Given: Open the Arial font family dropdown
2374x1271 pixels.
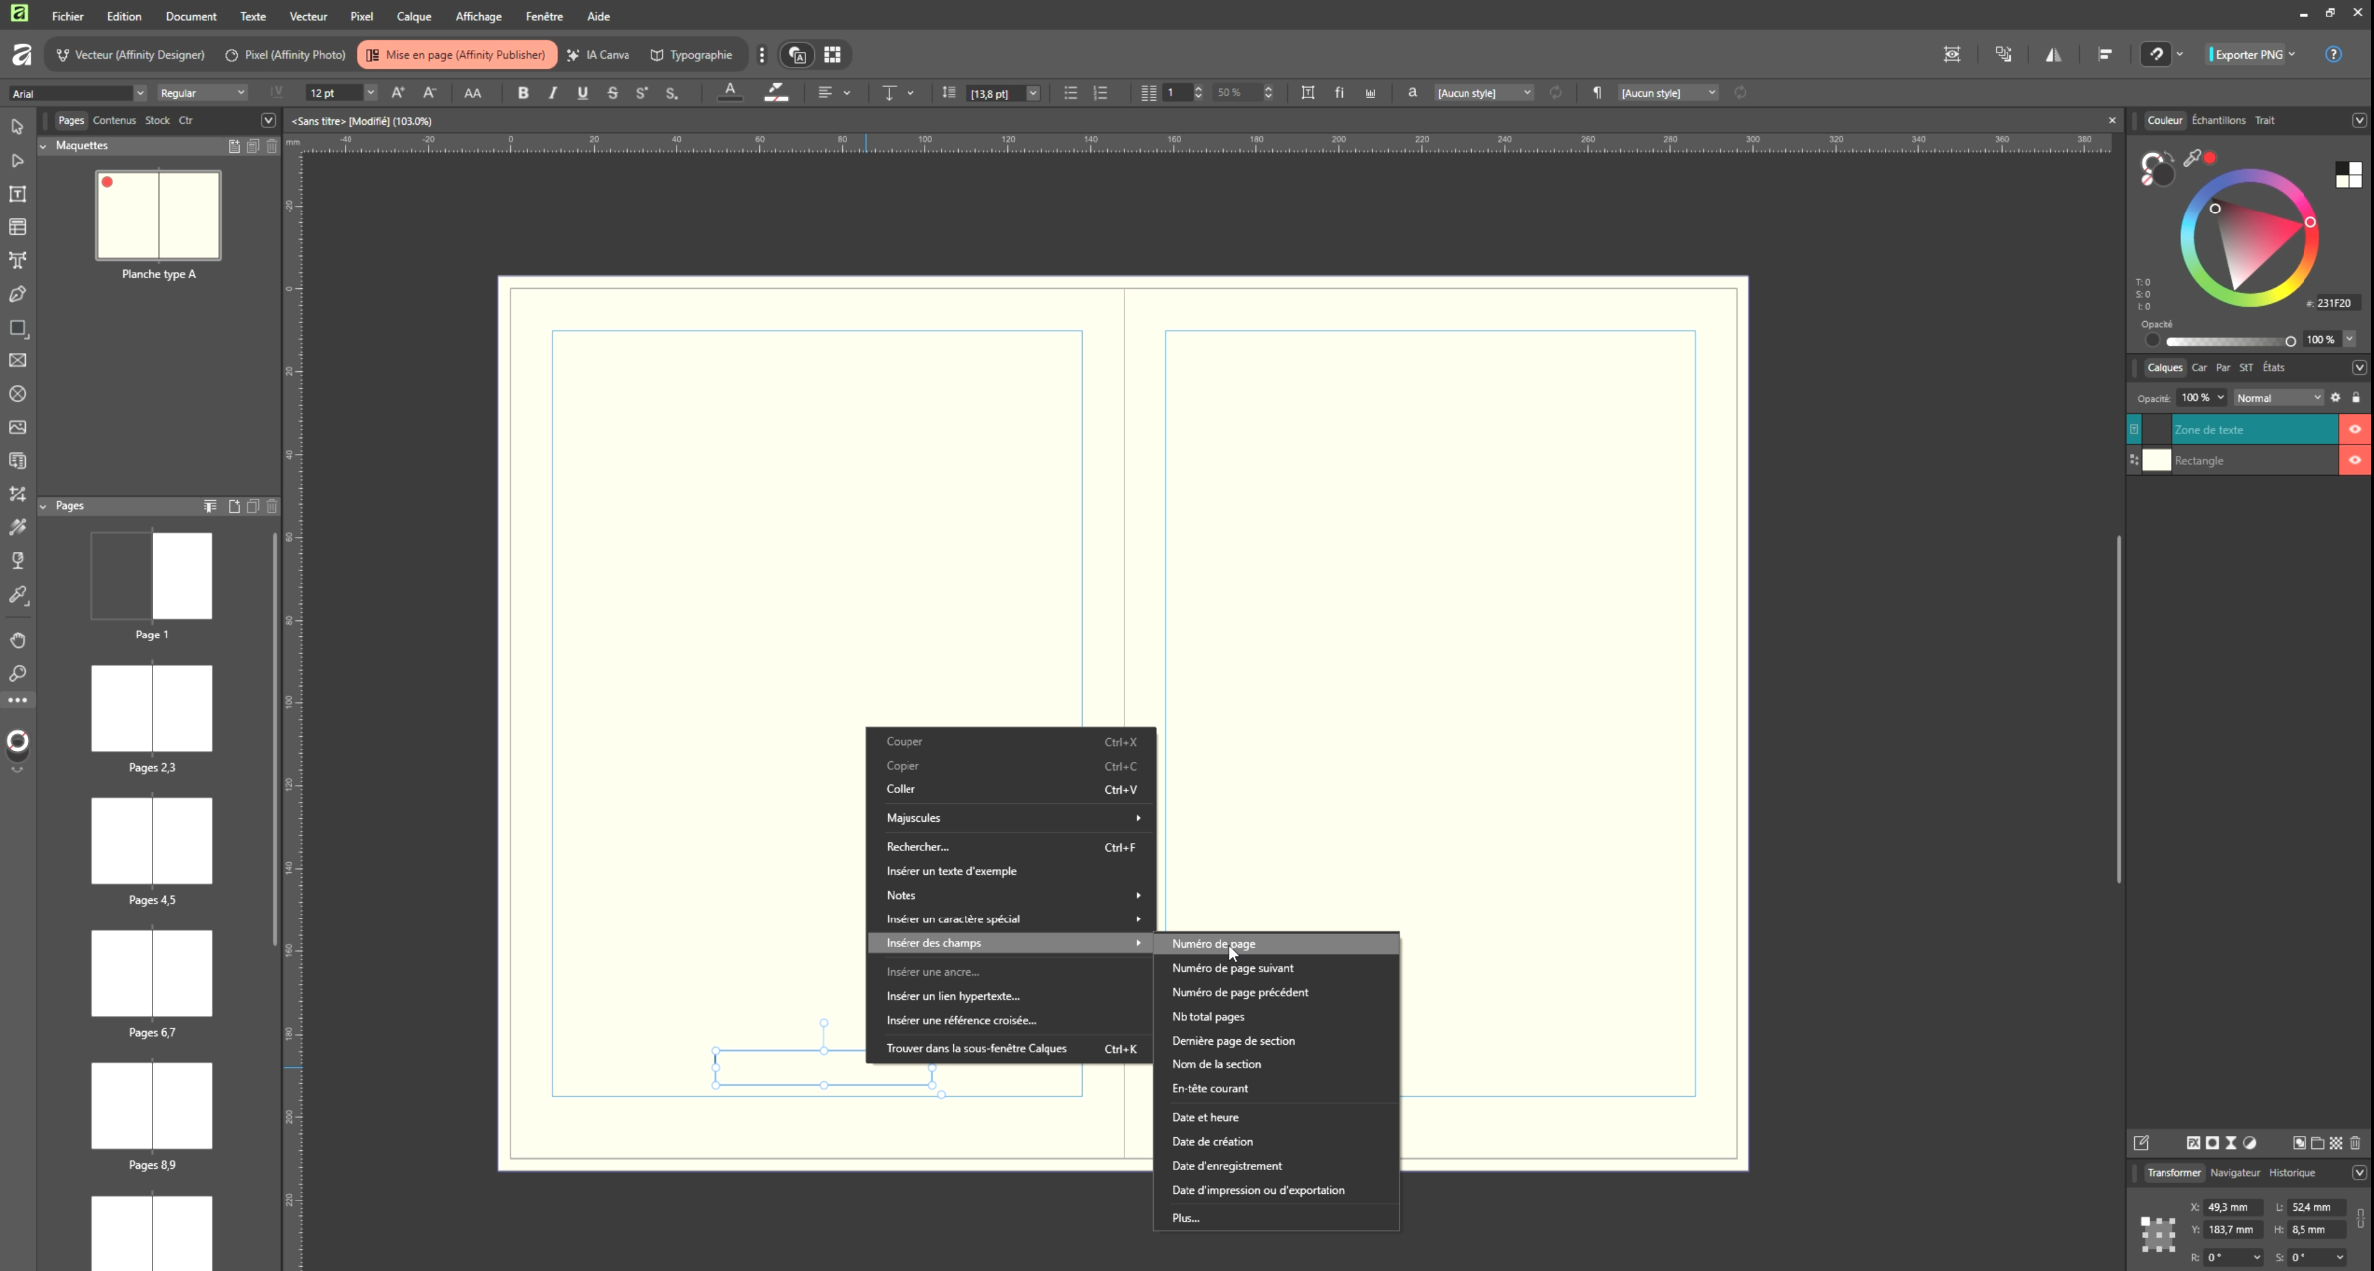Looking at the screenshot, I should coord(139,93).
